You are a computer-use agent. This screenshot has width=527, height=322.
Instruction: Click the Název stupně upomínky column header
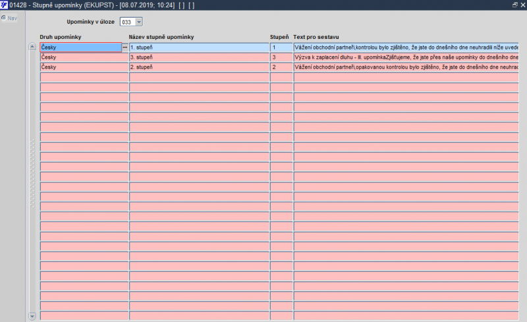coord(161,37)
